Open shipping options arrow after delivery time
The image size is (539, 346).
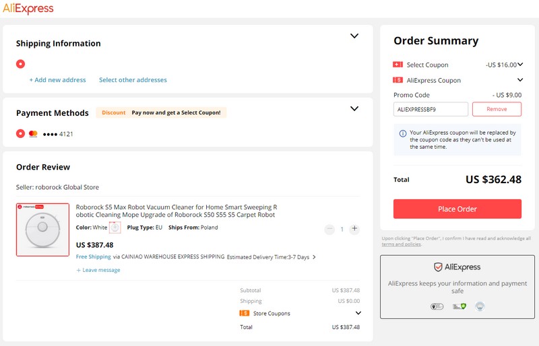tap(314, 257)
